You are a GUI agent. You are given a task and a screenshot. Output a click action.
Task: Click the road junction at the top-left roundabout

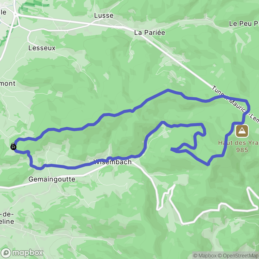pyautogui.click(x=16, y=15)
